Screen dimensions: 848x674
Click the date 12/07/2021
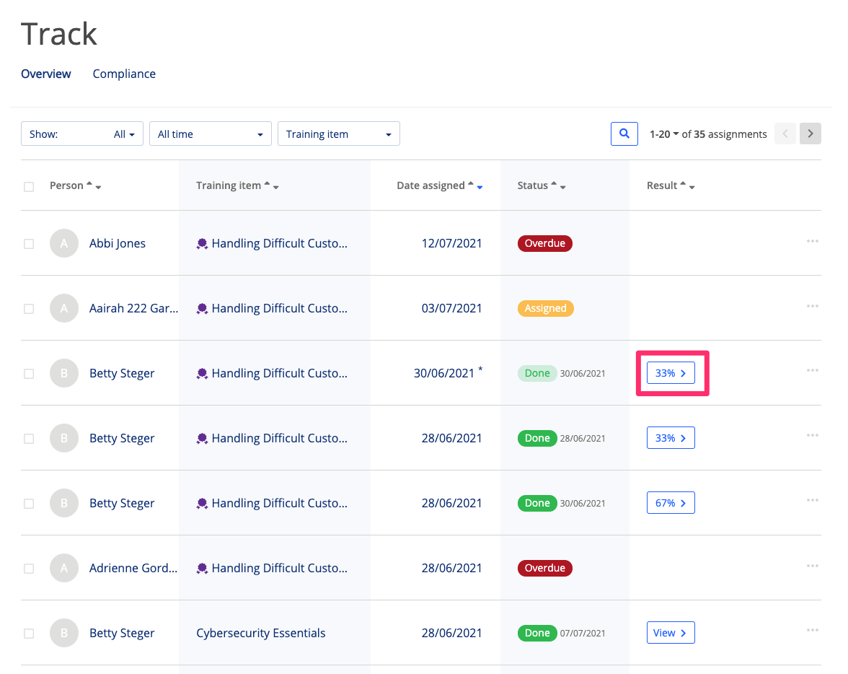click(x=451, y=244)
